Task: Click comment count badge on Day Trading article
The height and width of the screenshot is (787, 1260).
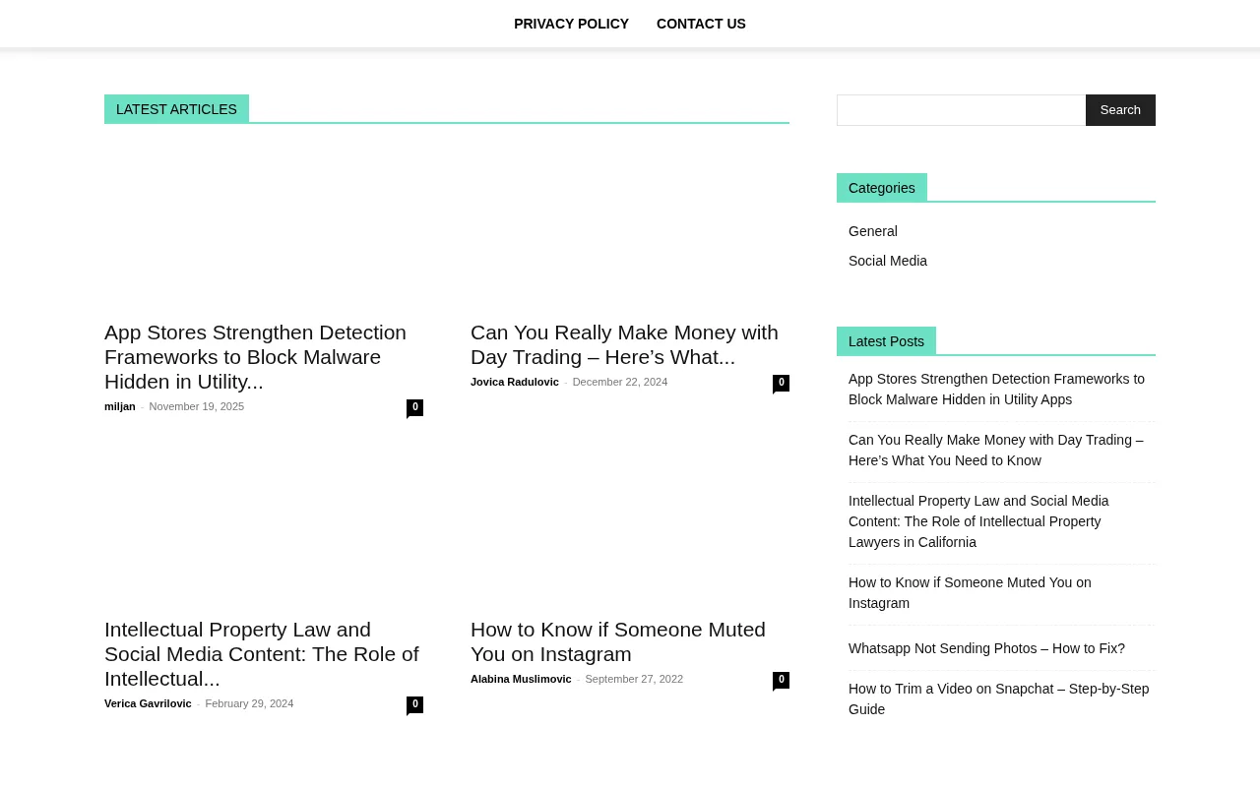Action: click(x=782, y=383)
